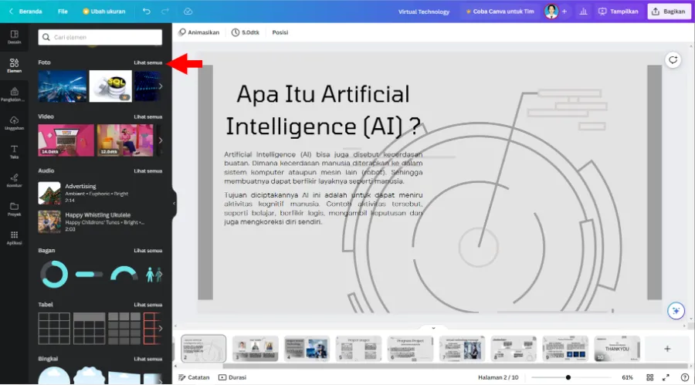Open the Elemen sidebar tab
This screenshot has height=385, width=695.
(14, 66)
